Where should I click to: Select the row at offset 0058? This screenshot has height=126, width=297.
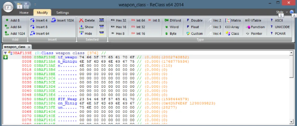pyautogui.click(x=146, y=103)
